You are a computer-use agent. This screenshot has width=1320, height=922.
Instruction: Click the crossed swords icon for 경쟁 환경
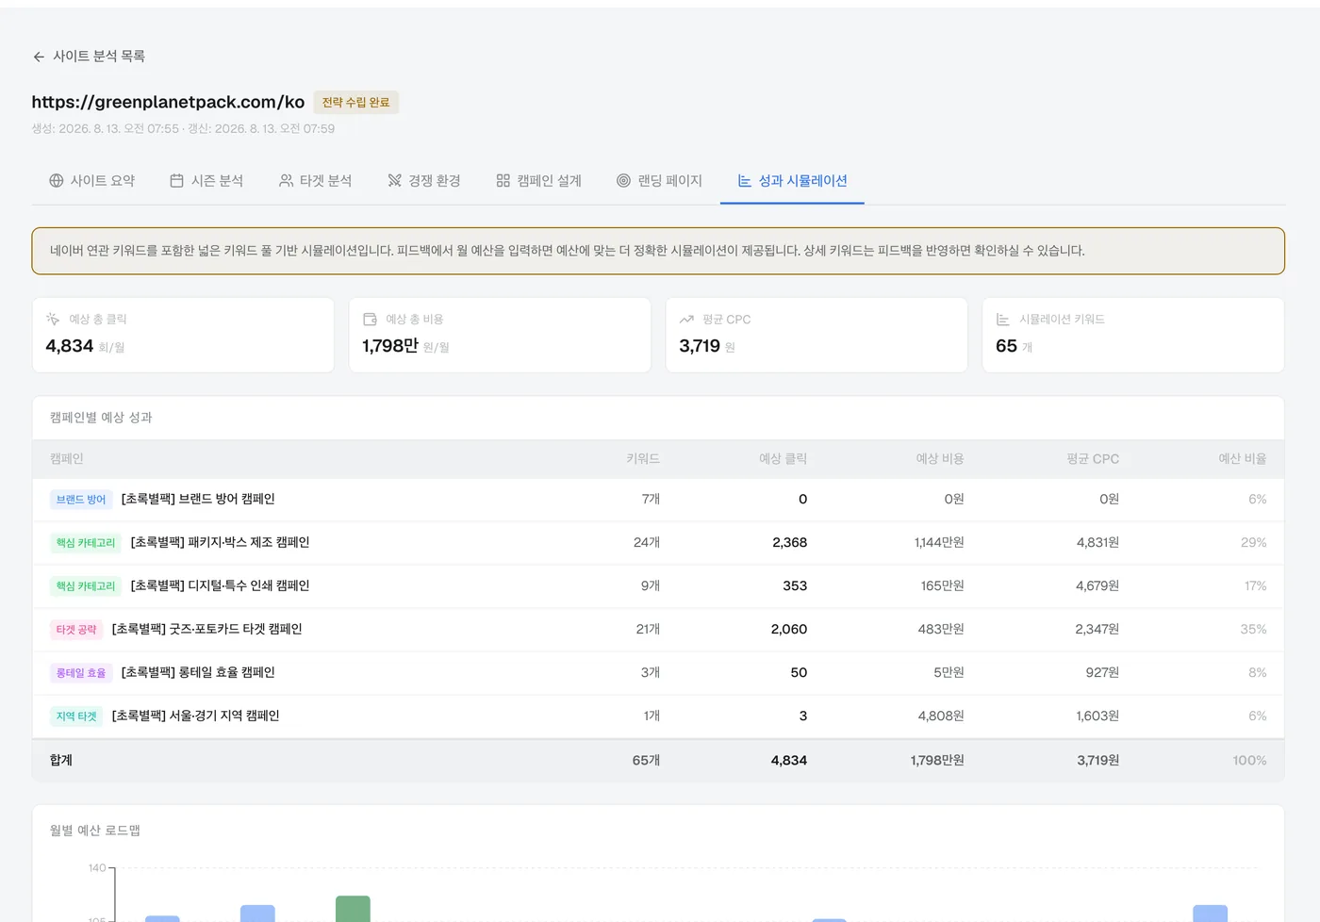pos(394,180)
